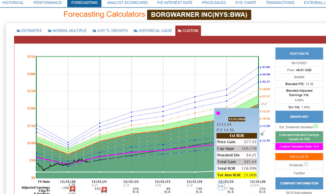Screen dimensions: 326x194
Task: Go to the P/E INTEREST RATE tab
Action: tap(175, 3)
